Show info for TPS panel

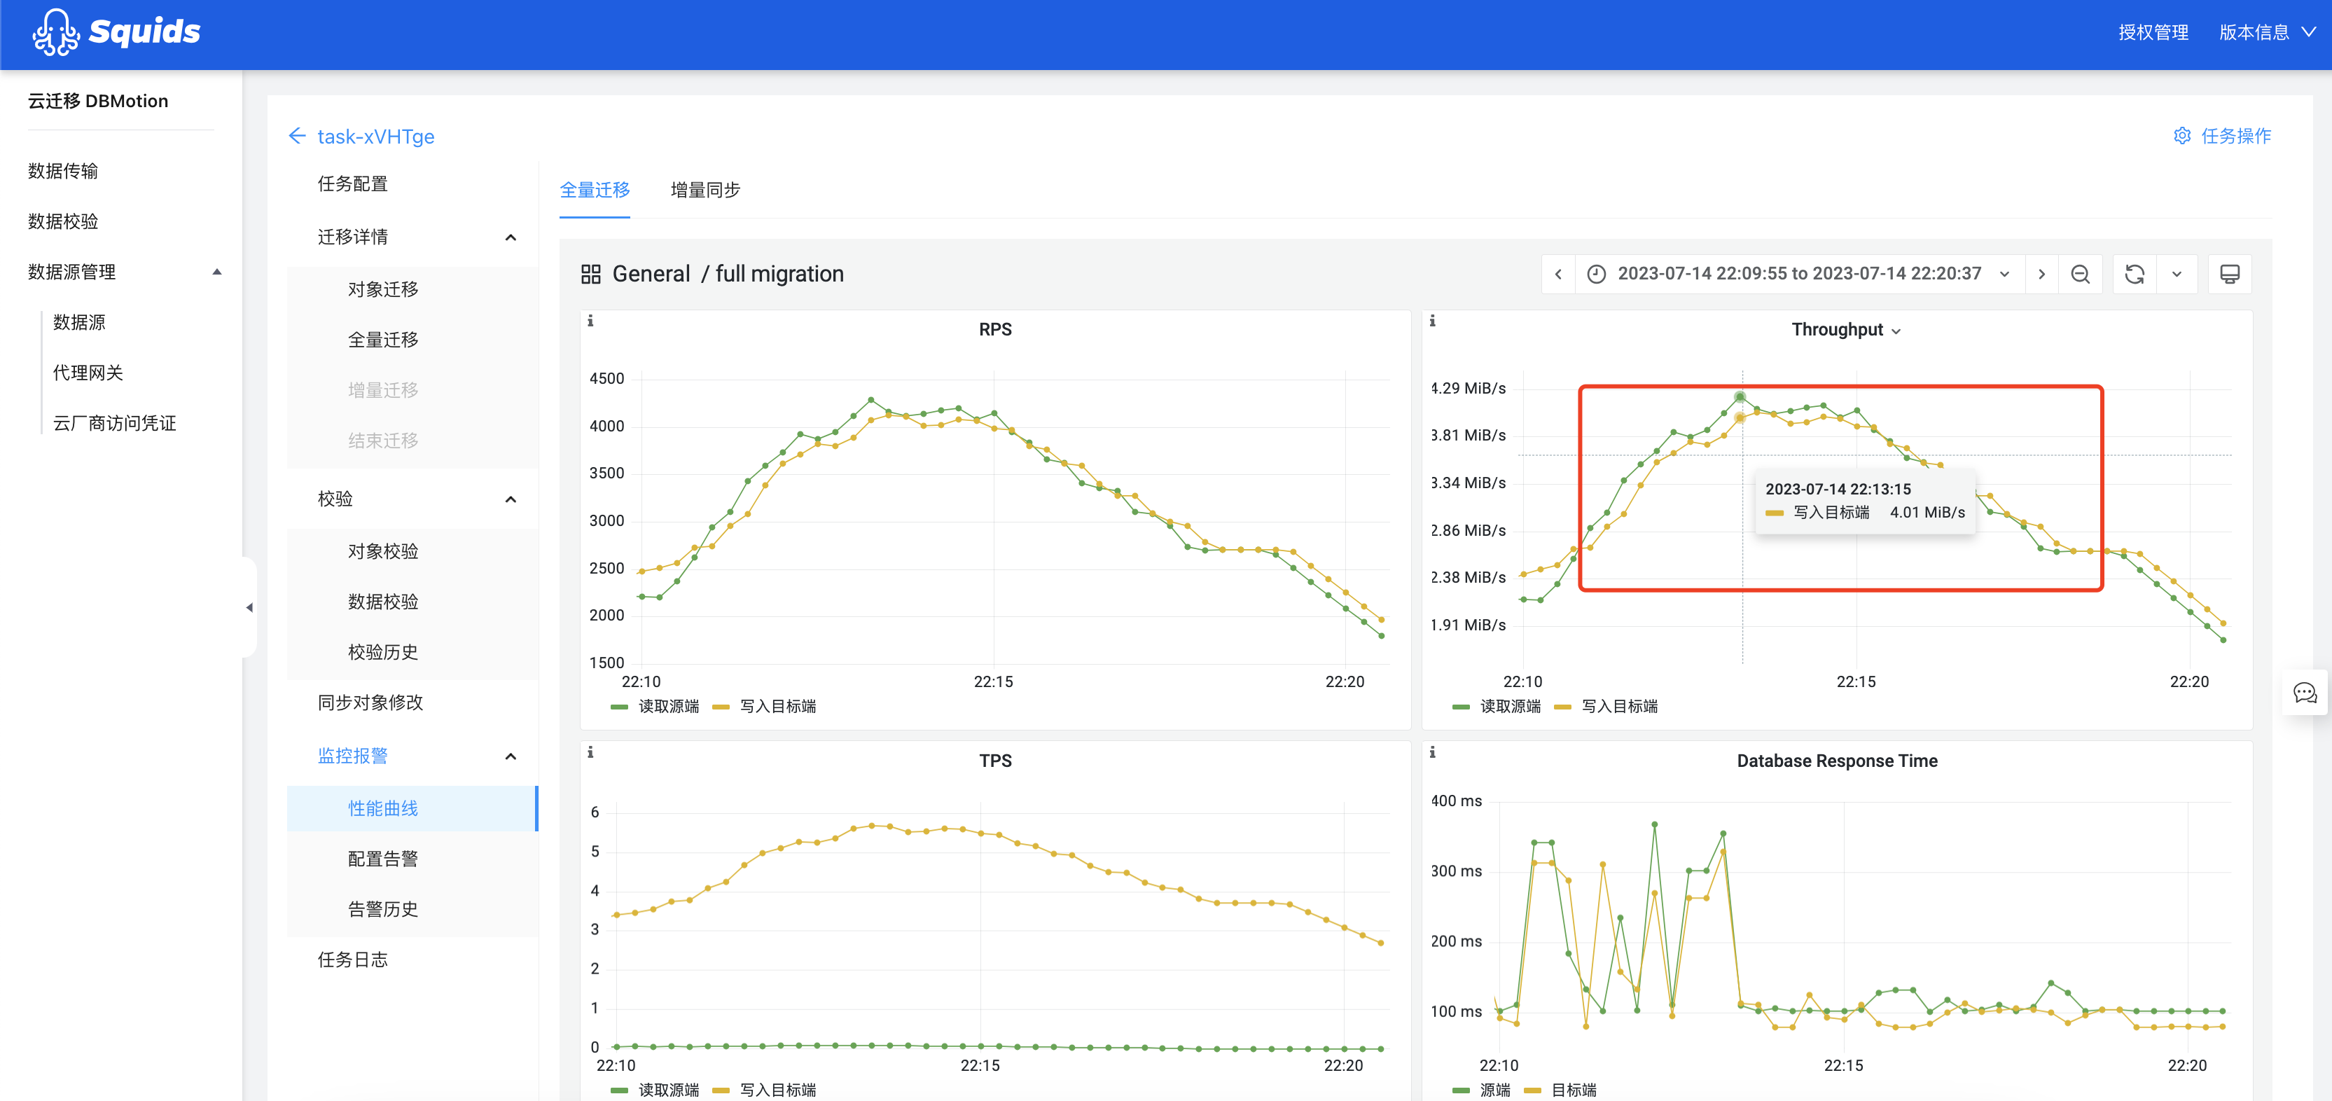590,752
